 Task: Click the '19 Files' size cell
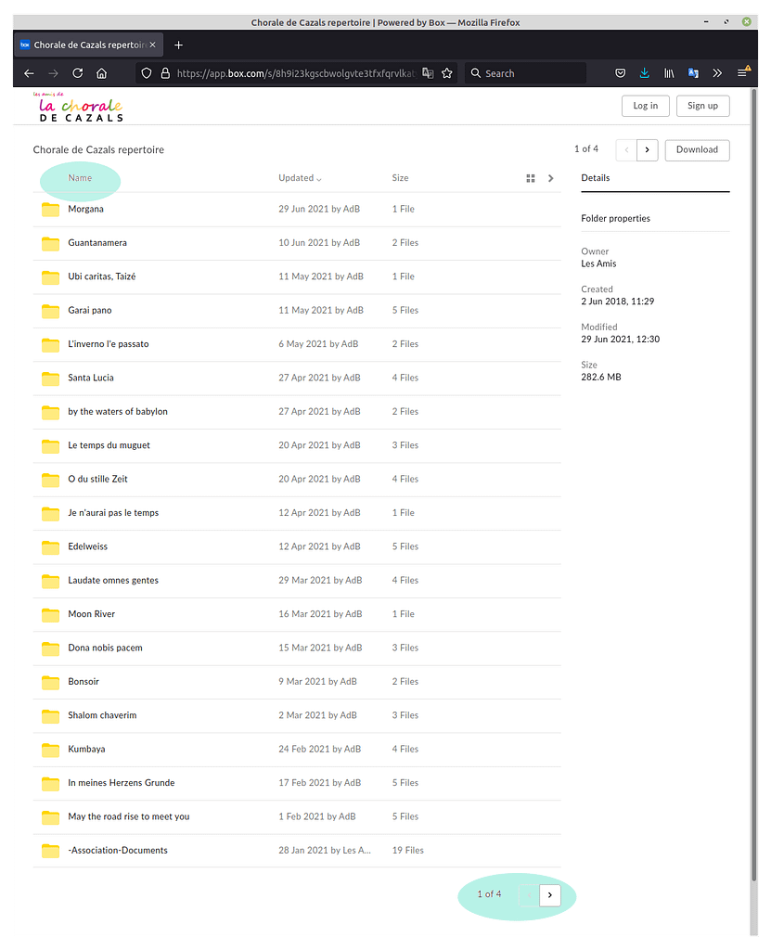[x=408, y=851]
